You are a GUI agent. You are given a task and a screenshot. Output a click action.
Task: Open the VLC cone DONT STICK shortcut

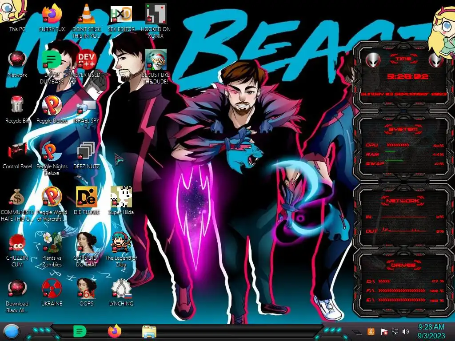(87, 20)
